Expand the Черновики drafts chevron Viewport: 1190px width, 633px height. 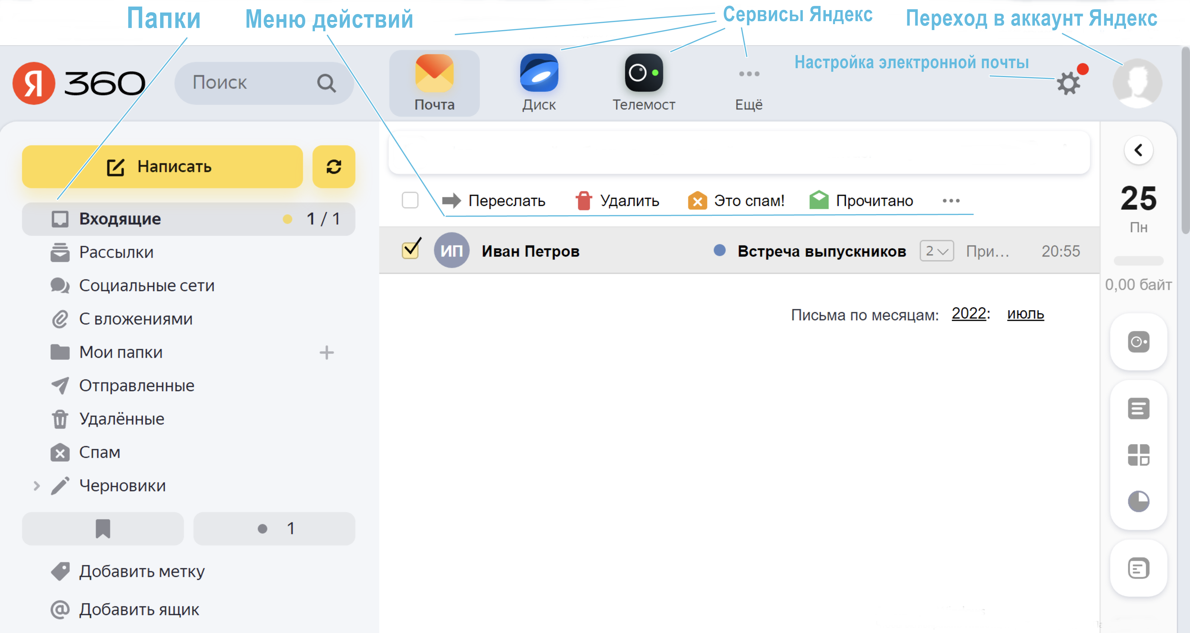37,486
